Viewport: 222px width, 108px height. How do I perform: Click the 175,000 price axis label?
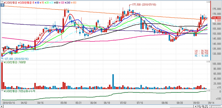[217, 9]
